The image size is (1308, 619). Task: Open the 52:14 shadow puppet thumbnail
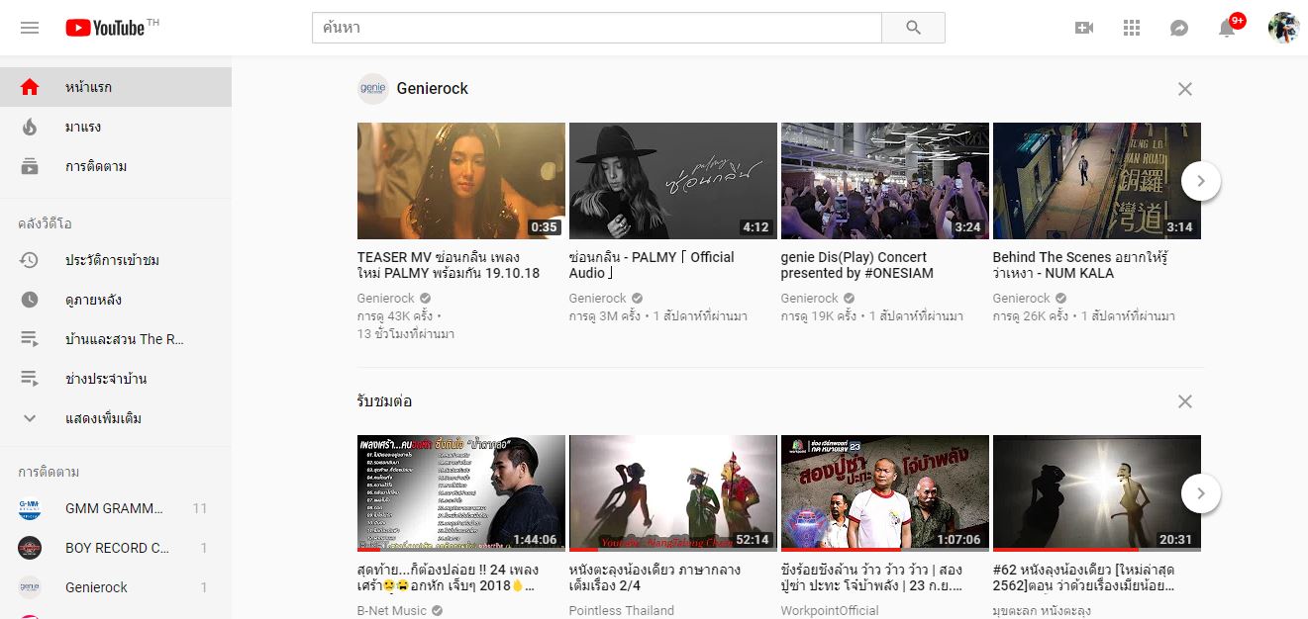[x=673, y=493]
